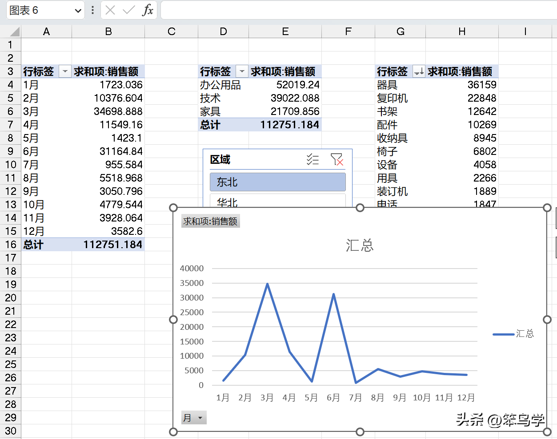Click the cell containing 52019.24
557x439 pixels.
coord(285,85)
